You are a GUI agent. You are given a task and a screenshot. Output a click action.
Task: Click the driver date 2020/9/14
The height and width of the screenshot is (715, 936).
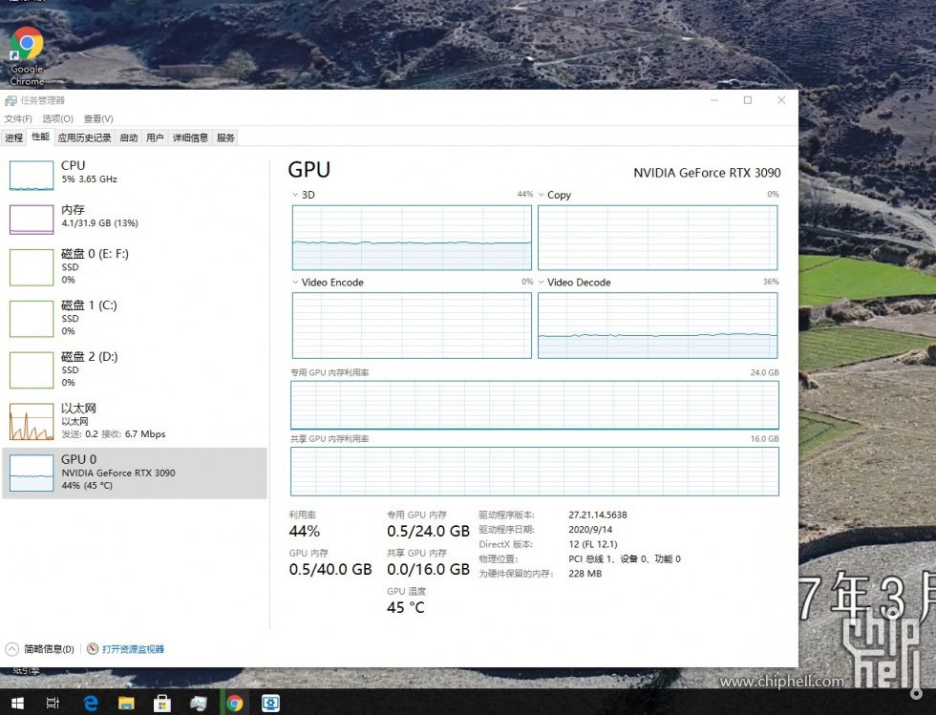(590, 530)
